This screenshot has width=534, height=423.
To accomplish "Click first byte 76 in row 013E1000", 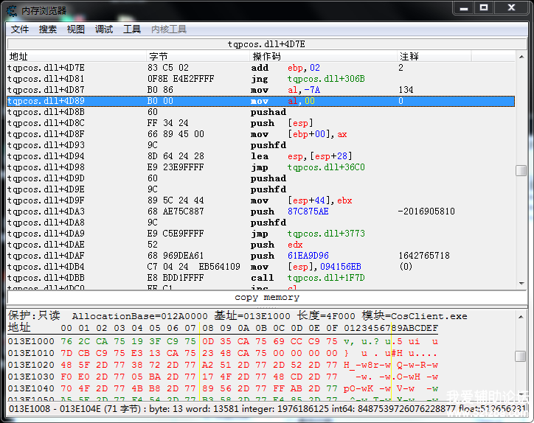I will (66, 341).
